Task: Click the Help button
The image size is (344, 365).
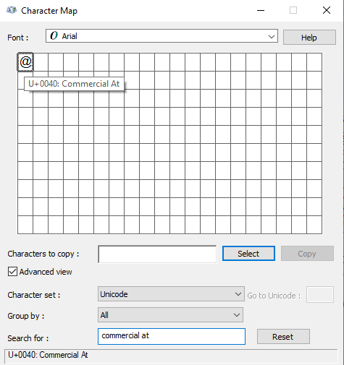Action: [309, 38]
